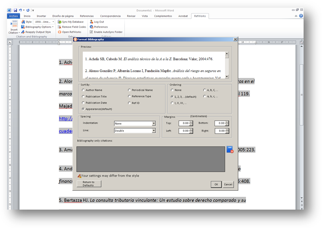Select Reference Type sort option
This screenshot has height=228, width=322.
tap(129, 96)
